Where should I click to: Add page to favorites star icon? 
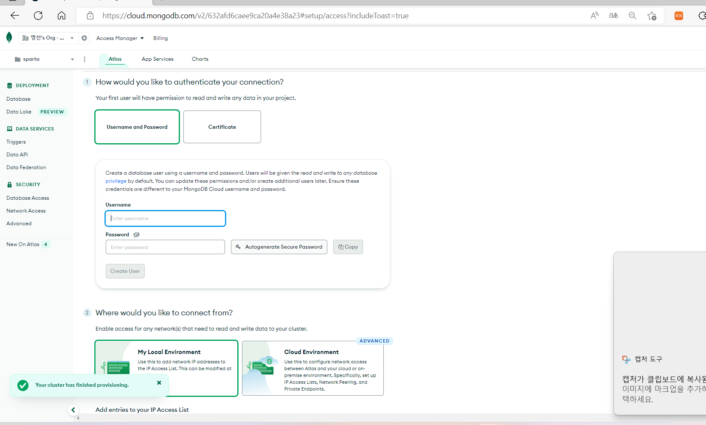[x=652, y=16]
